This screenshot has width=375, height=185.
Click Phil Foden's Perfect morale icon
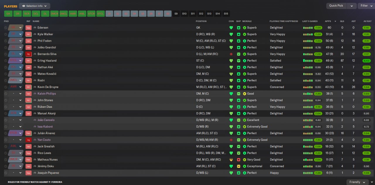244,41
